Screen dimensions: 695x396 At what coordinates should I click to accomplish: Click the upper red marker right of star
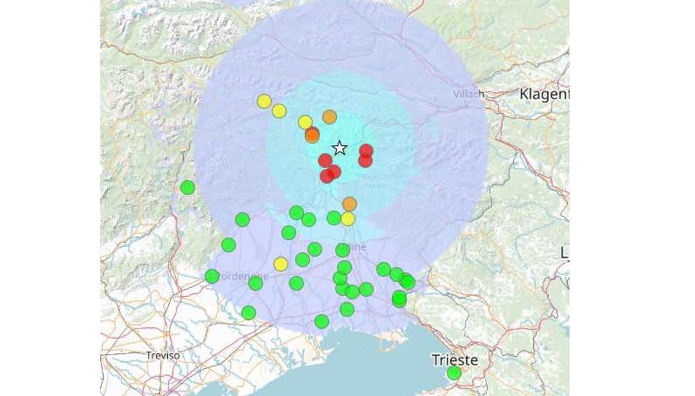pos(366,151)
